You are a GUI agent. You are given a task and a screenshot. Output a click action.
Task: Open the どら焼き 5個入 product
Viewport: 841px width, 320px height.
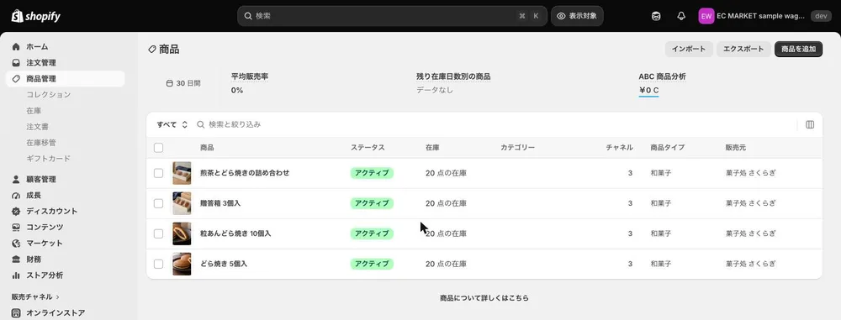pyautogui.click(x=224, y=264)
